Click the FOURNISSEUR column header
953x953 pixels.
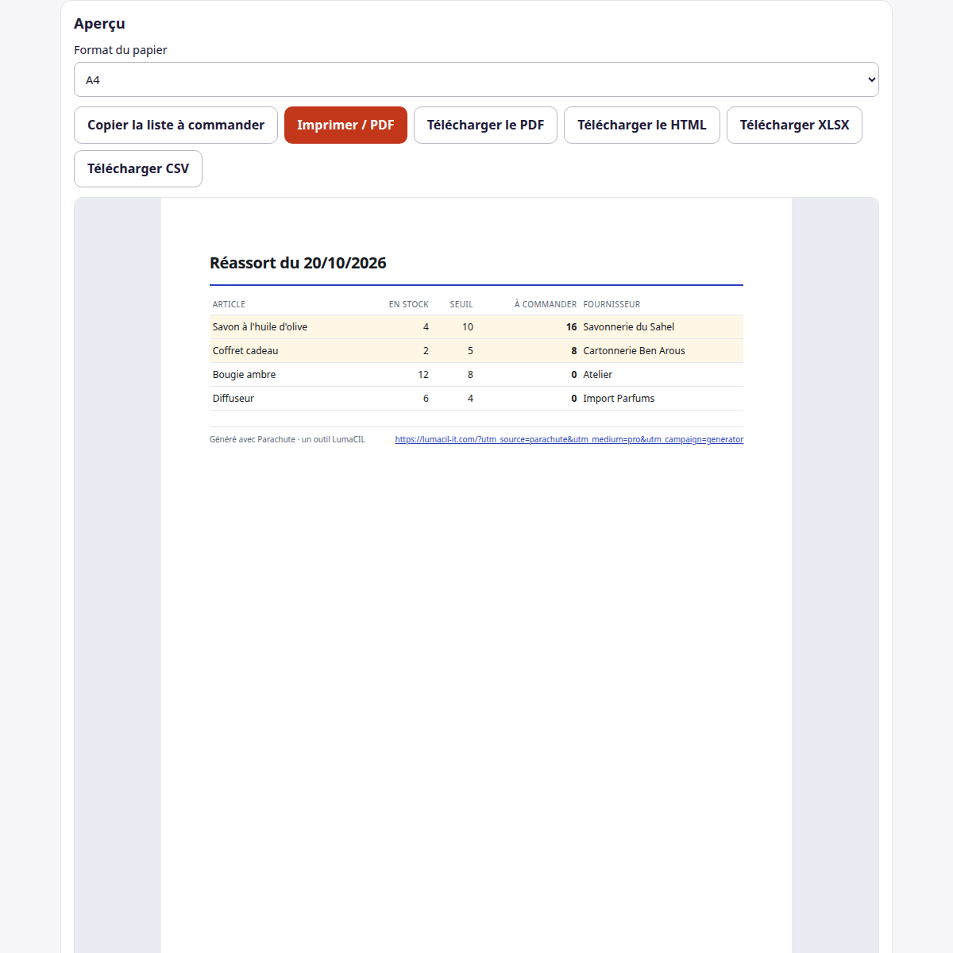click(612, 304)
